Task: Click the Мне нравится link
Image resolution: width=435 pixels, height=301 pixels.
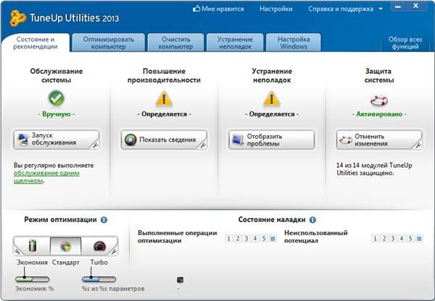Action: 223,9
